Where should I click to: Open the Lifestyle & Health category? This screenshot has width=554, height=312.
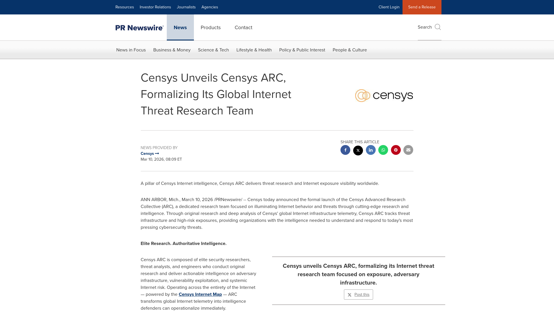pyautogui.click(x=254, y=50)
